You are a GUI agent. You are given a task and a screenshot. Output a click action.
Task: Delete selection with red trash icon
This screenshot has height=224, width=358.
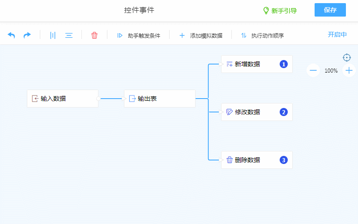[x=94, y=35]
